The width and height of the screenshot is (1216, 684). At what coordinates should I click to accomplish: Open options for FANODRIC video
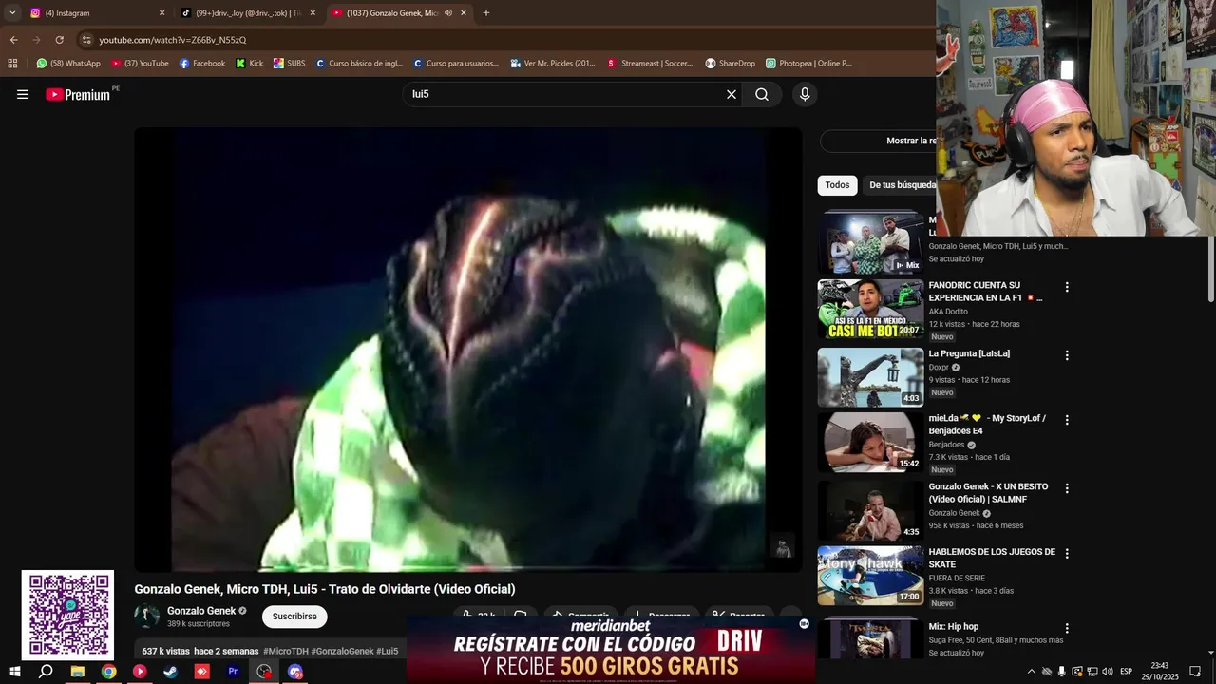click(1067, 287)
